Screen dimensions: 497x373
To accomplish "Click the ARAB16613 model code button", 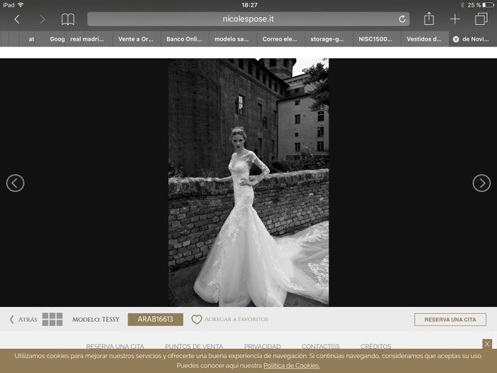I will point(155,320).
